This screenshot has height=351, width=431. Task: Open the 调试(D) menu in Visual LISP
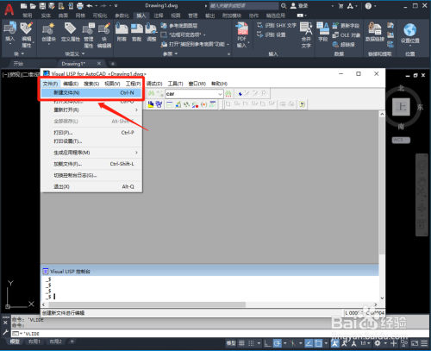154,84
